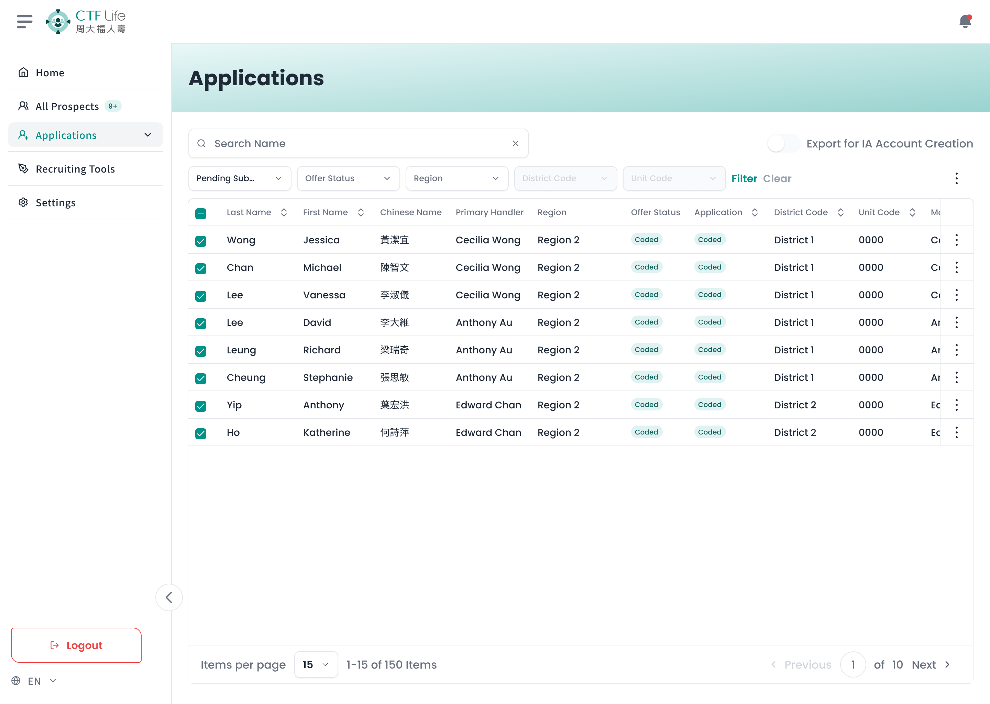Clear search with the X icon

[x=515, y=143]
